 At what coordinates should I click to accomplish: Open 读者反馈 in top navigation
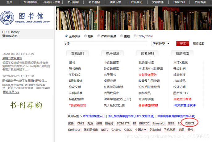point(115,2)
